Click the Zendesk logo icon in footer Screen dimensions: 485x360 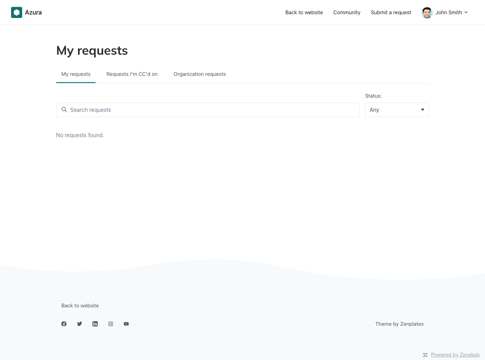[425, 355]
